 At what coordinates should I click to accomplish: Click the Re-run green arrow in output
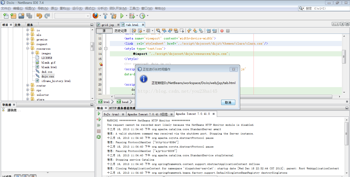tap(99, 113)
